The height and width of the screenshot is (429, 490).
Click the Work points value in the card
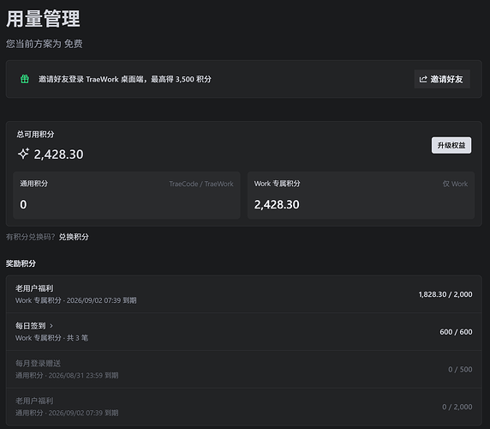pos(277,204)
